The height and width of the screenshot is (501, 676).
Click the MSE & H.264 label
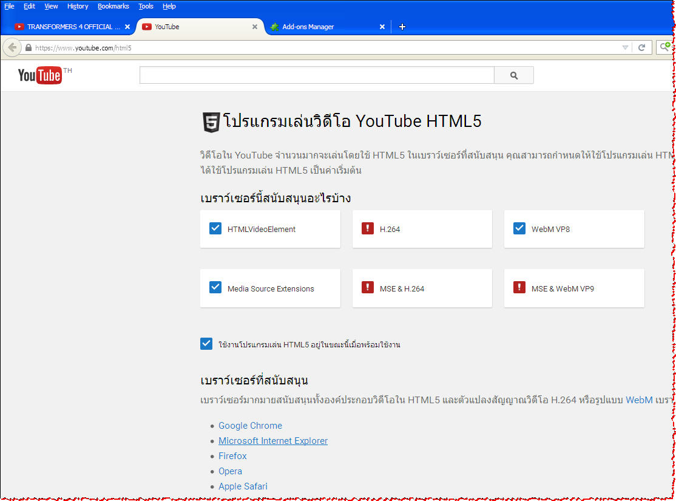coord(402,288)
